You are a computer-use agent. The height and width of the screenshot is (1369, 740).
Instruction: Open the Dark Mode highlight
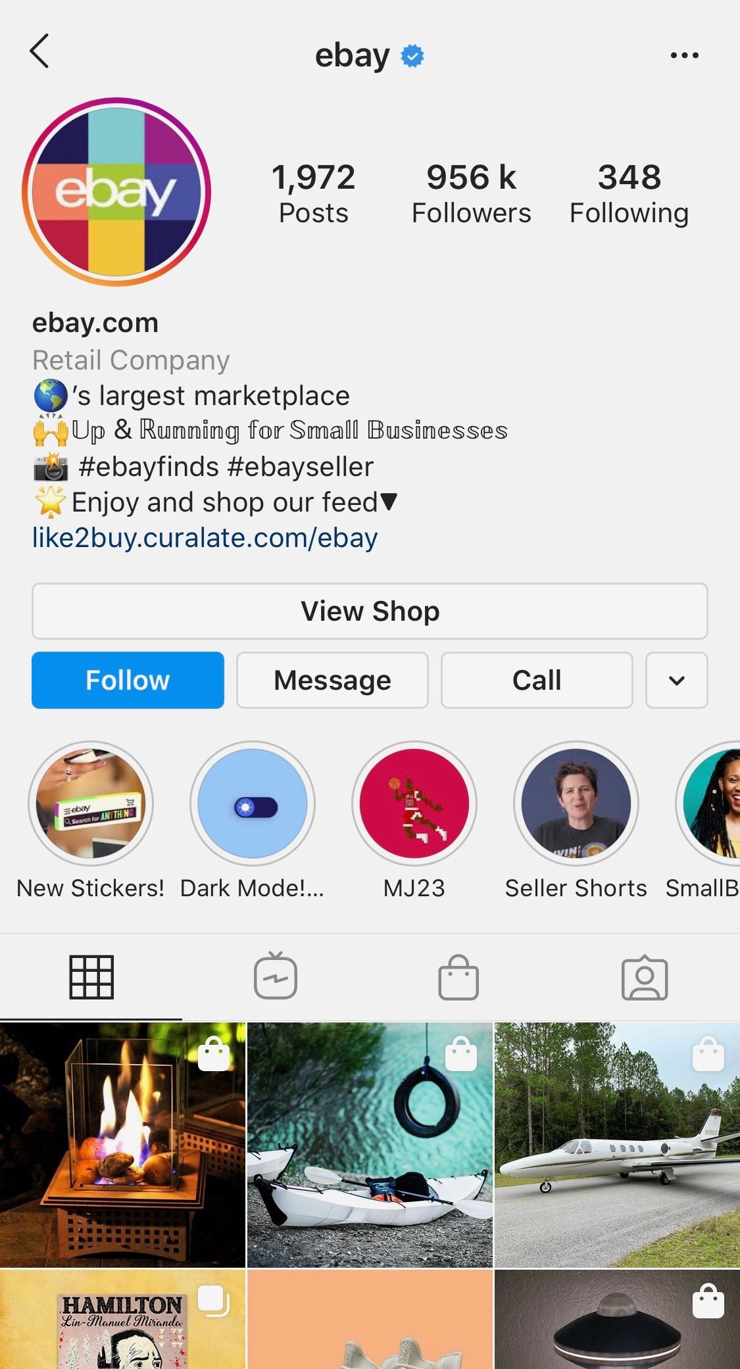[253, 804]
